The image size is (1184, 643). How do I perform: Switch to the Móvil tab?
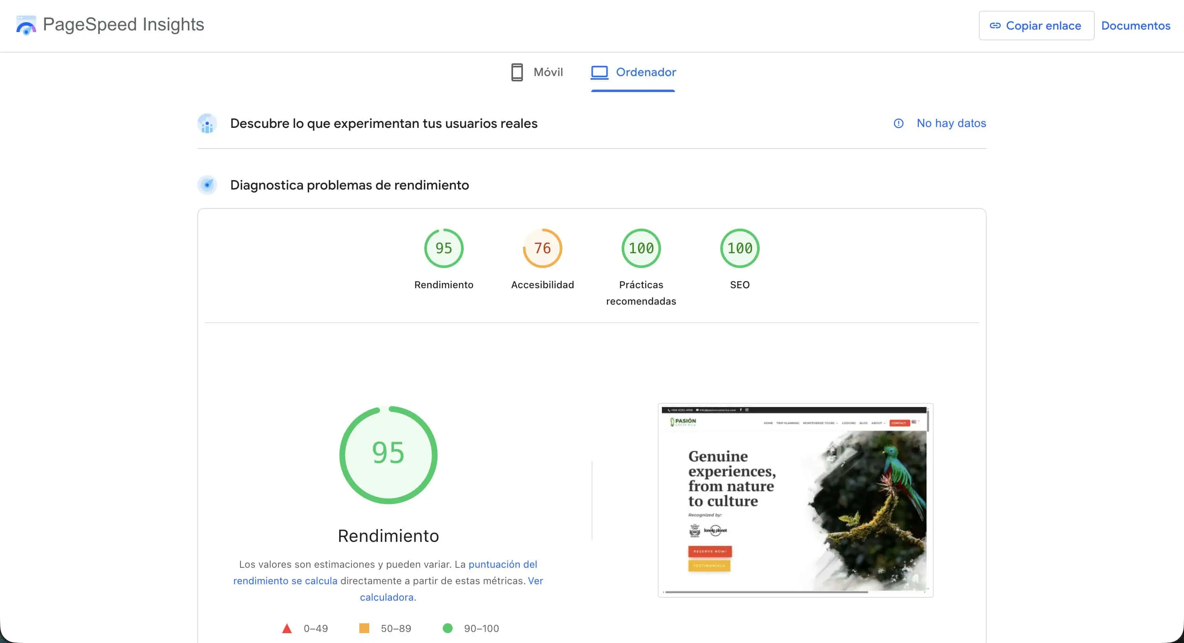click(548, 72)
